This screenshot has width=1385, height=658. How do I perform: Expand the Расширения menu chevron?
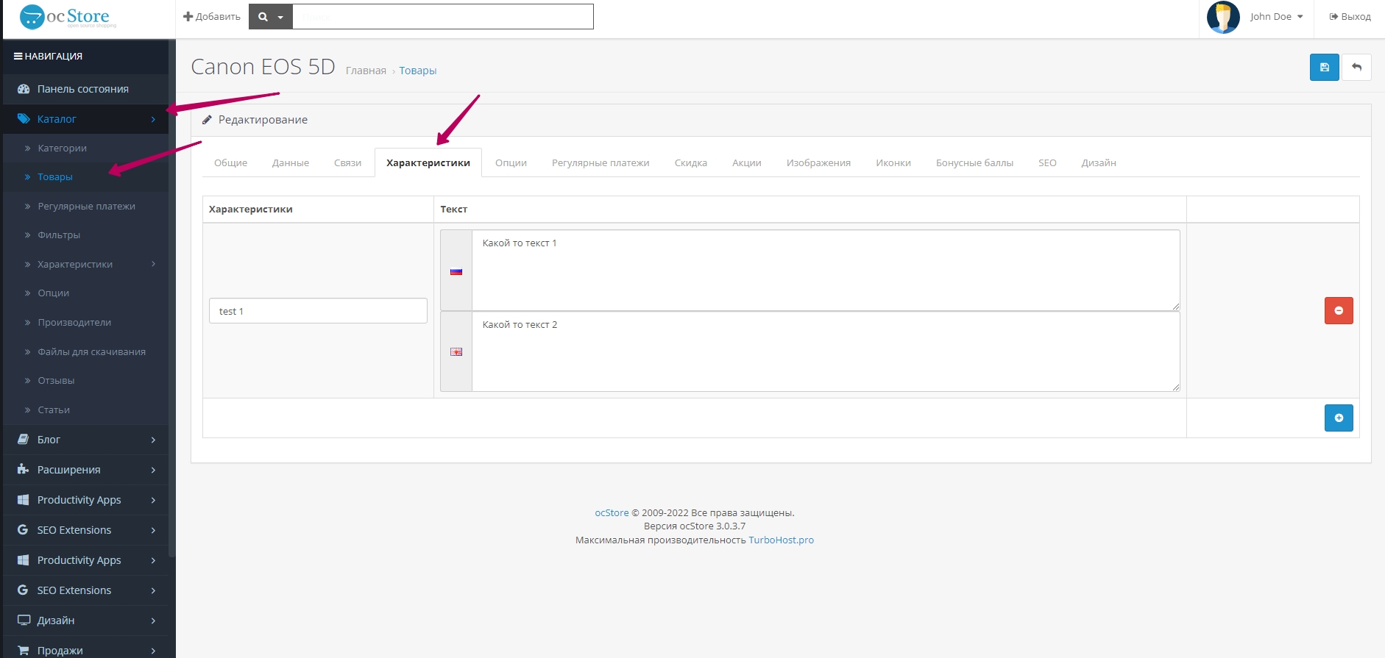point(153,470)
